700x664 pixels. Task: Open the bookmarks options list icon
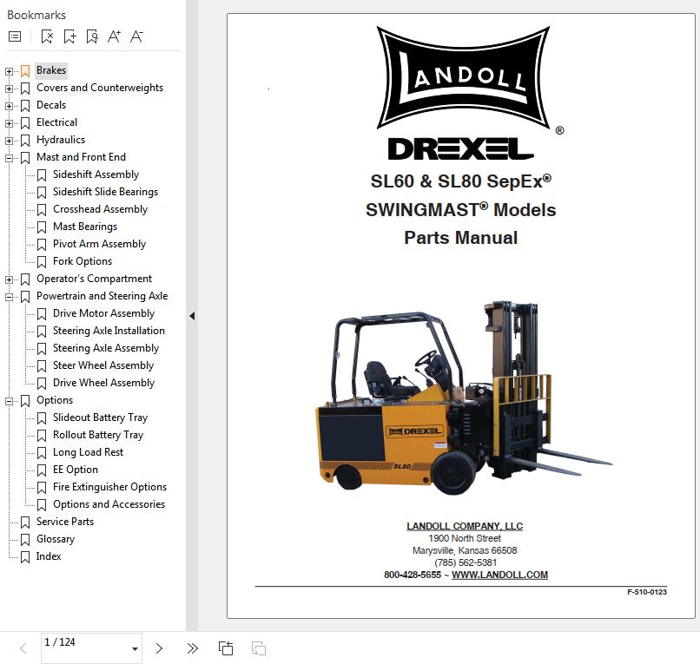15,36
